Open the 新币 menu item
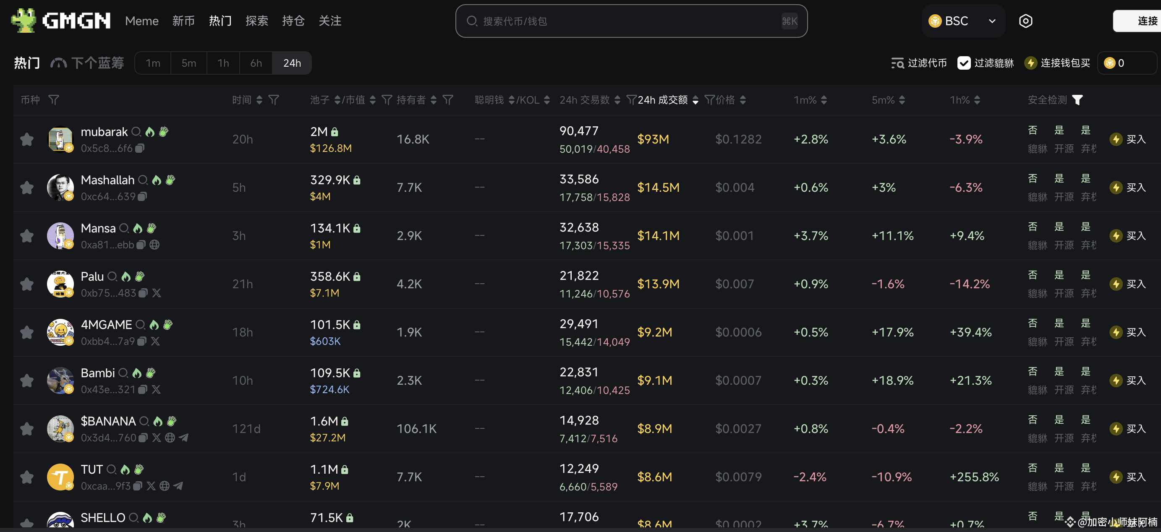 tap(183, 21)
